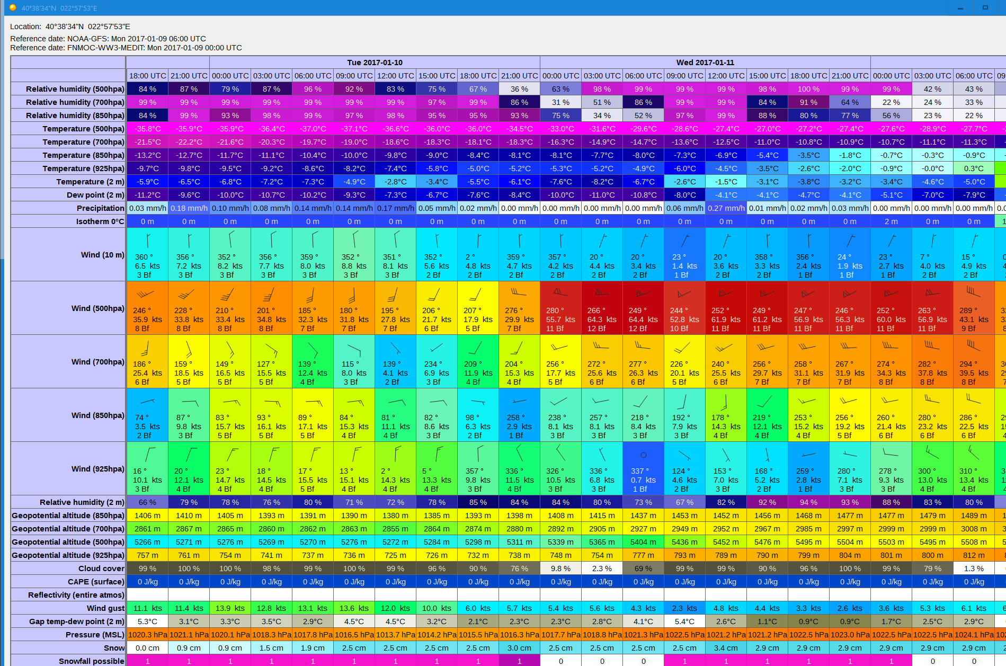Minimize the meteotable window

pos(960,7)
